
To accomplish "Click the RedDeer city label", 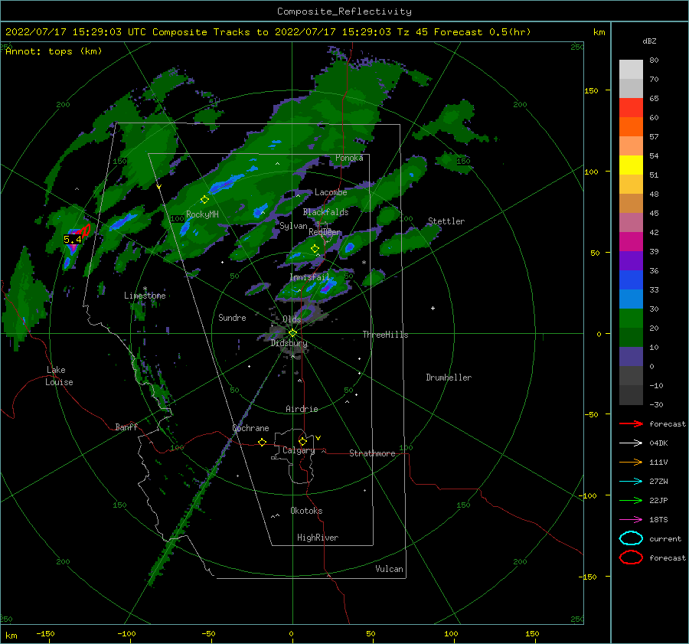I will click(x=325, y=232).
